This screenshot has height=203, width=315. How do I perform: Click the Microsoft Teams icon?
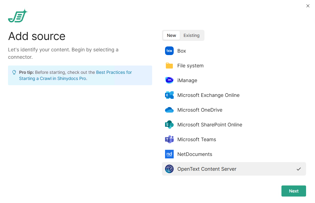coord(169,139)
